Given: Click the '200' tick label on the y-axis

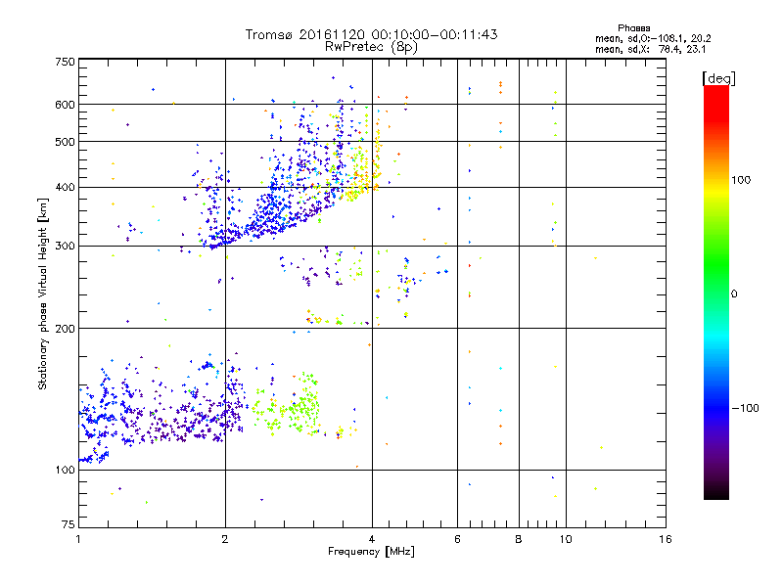Looking at the screenshot, I should click(65, 329).
